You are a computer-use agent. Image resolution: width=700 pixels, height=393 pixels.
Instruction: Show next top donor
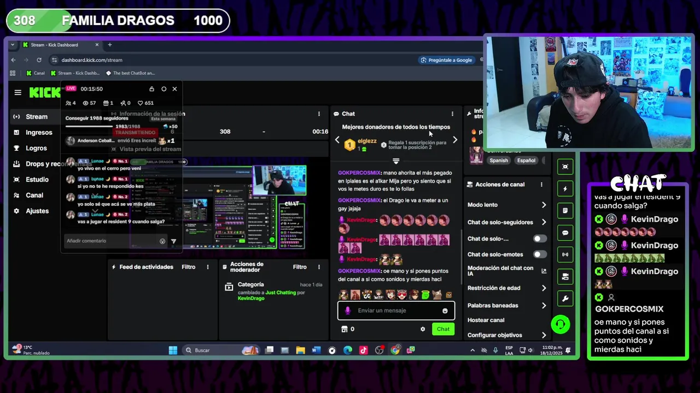click(455, 140)
